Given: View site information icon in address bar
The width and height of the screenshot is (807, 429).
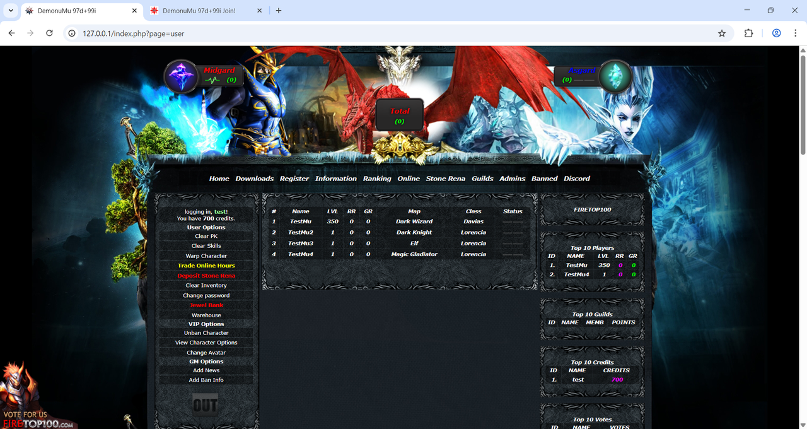Looking at the screenshot, I should 72,33.
